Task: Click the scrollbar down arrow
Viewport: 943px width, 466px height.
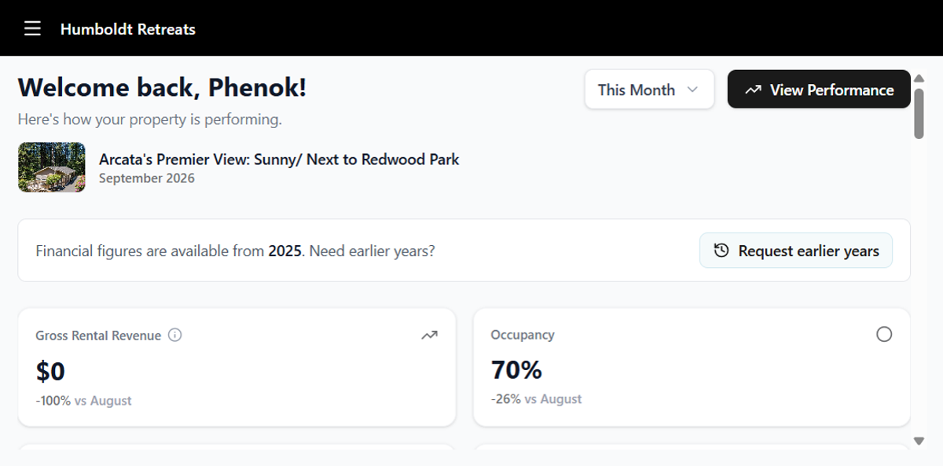Action: point(919,442)
